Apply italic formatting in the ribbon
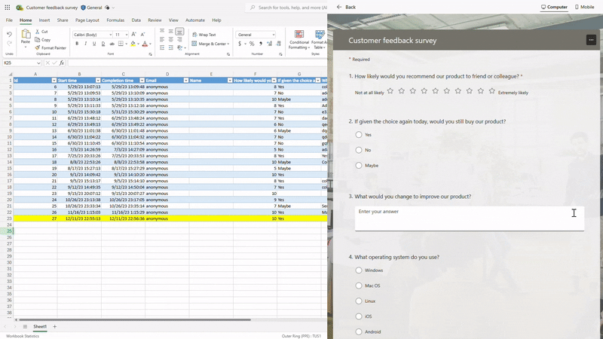The height and width of the screenshot is (339, 603). click(86, 44)
